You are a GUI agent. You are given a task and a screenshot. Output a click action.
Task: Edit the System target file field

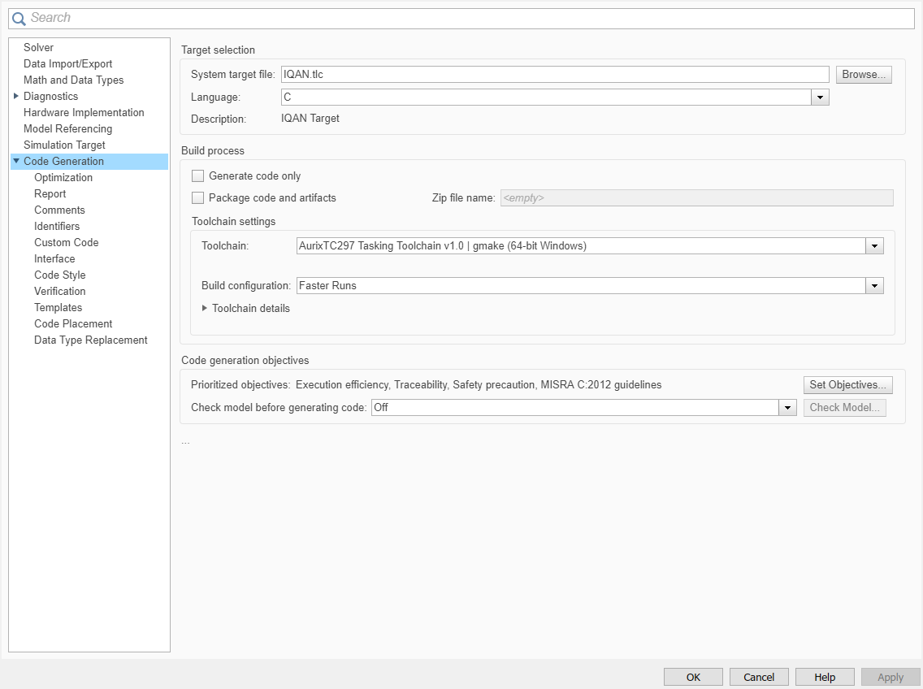(554, 74)
